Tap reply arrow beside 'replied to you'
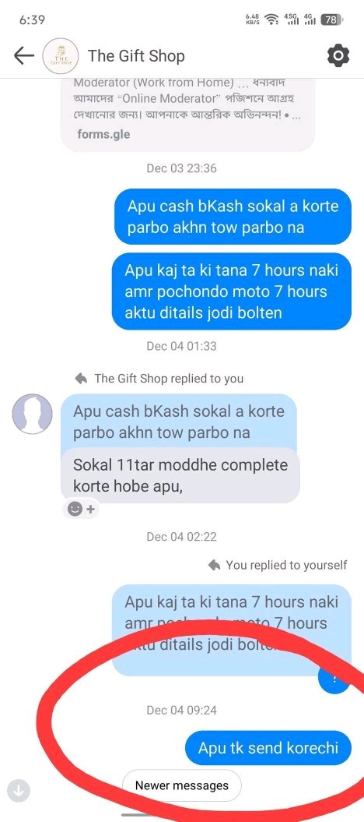Image resolution: width=364 pixels, height=822 pixels. coord(81,378)
